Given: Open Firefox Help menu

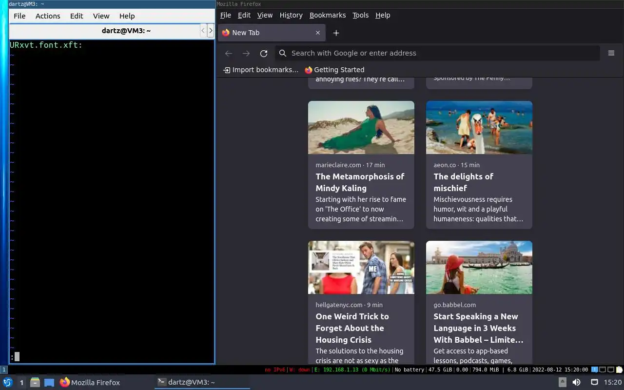Looking at the screenshot, I should [383, 15].
